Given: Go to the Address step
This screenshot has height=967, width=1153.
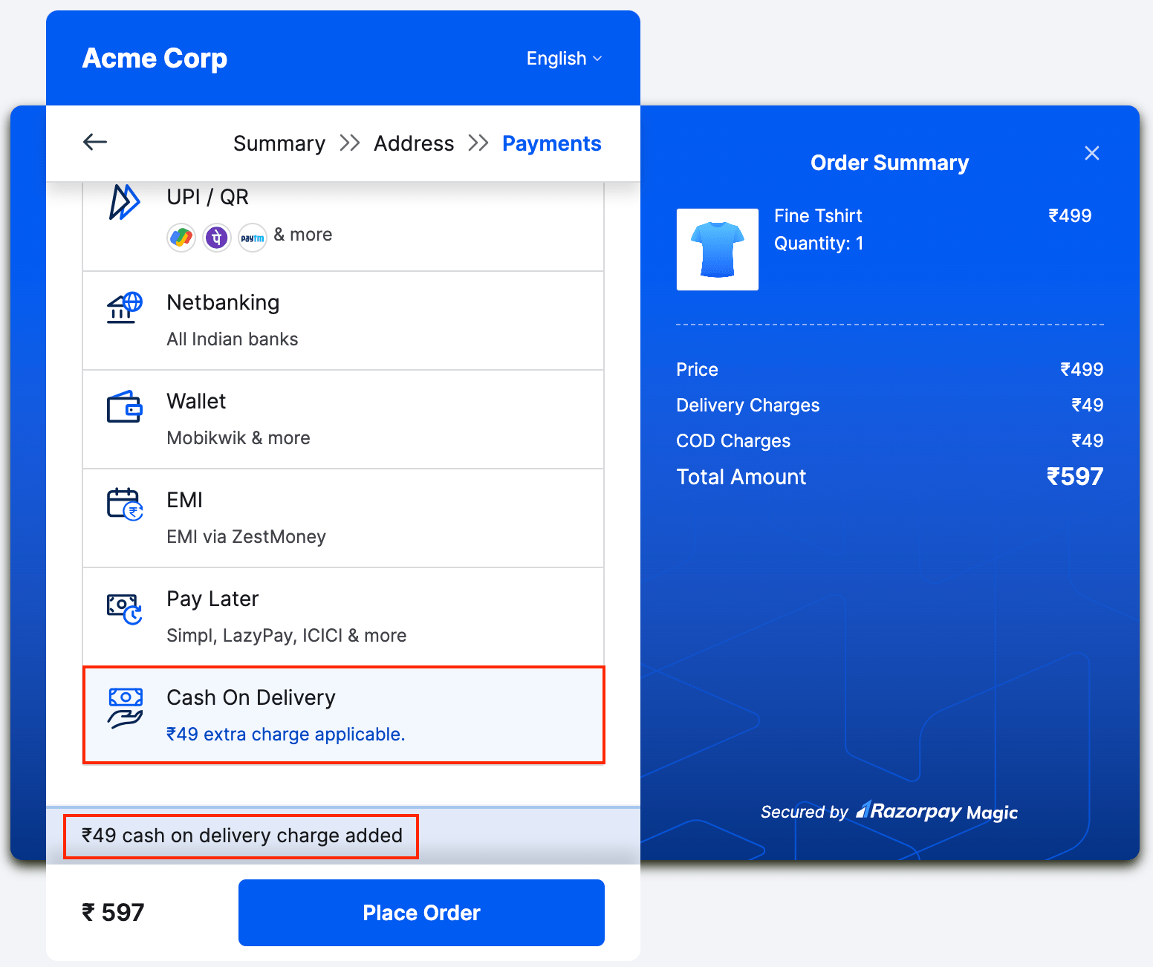Looking at the screenshot, I should coord(414,143).
